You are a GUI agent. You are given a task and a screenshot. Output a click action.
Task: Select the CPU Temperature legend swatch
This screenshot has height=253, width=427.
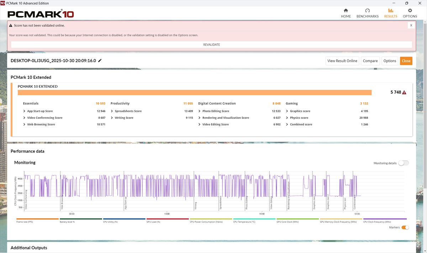(x=254, y=219)
